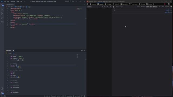Open more actions menu in index.html editor group
The height and width of the screenshot is (97, 173).
[x=84, y=4]
